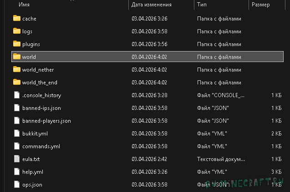Select the world_the_end folder name
This screenshot has width=290, height=192.
pyautogui.click(x=40, y=83)
